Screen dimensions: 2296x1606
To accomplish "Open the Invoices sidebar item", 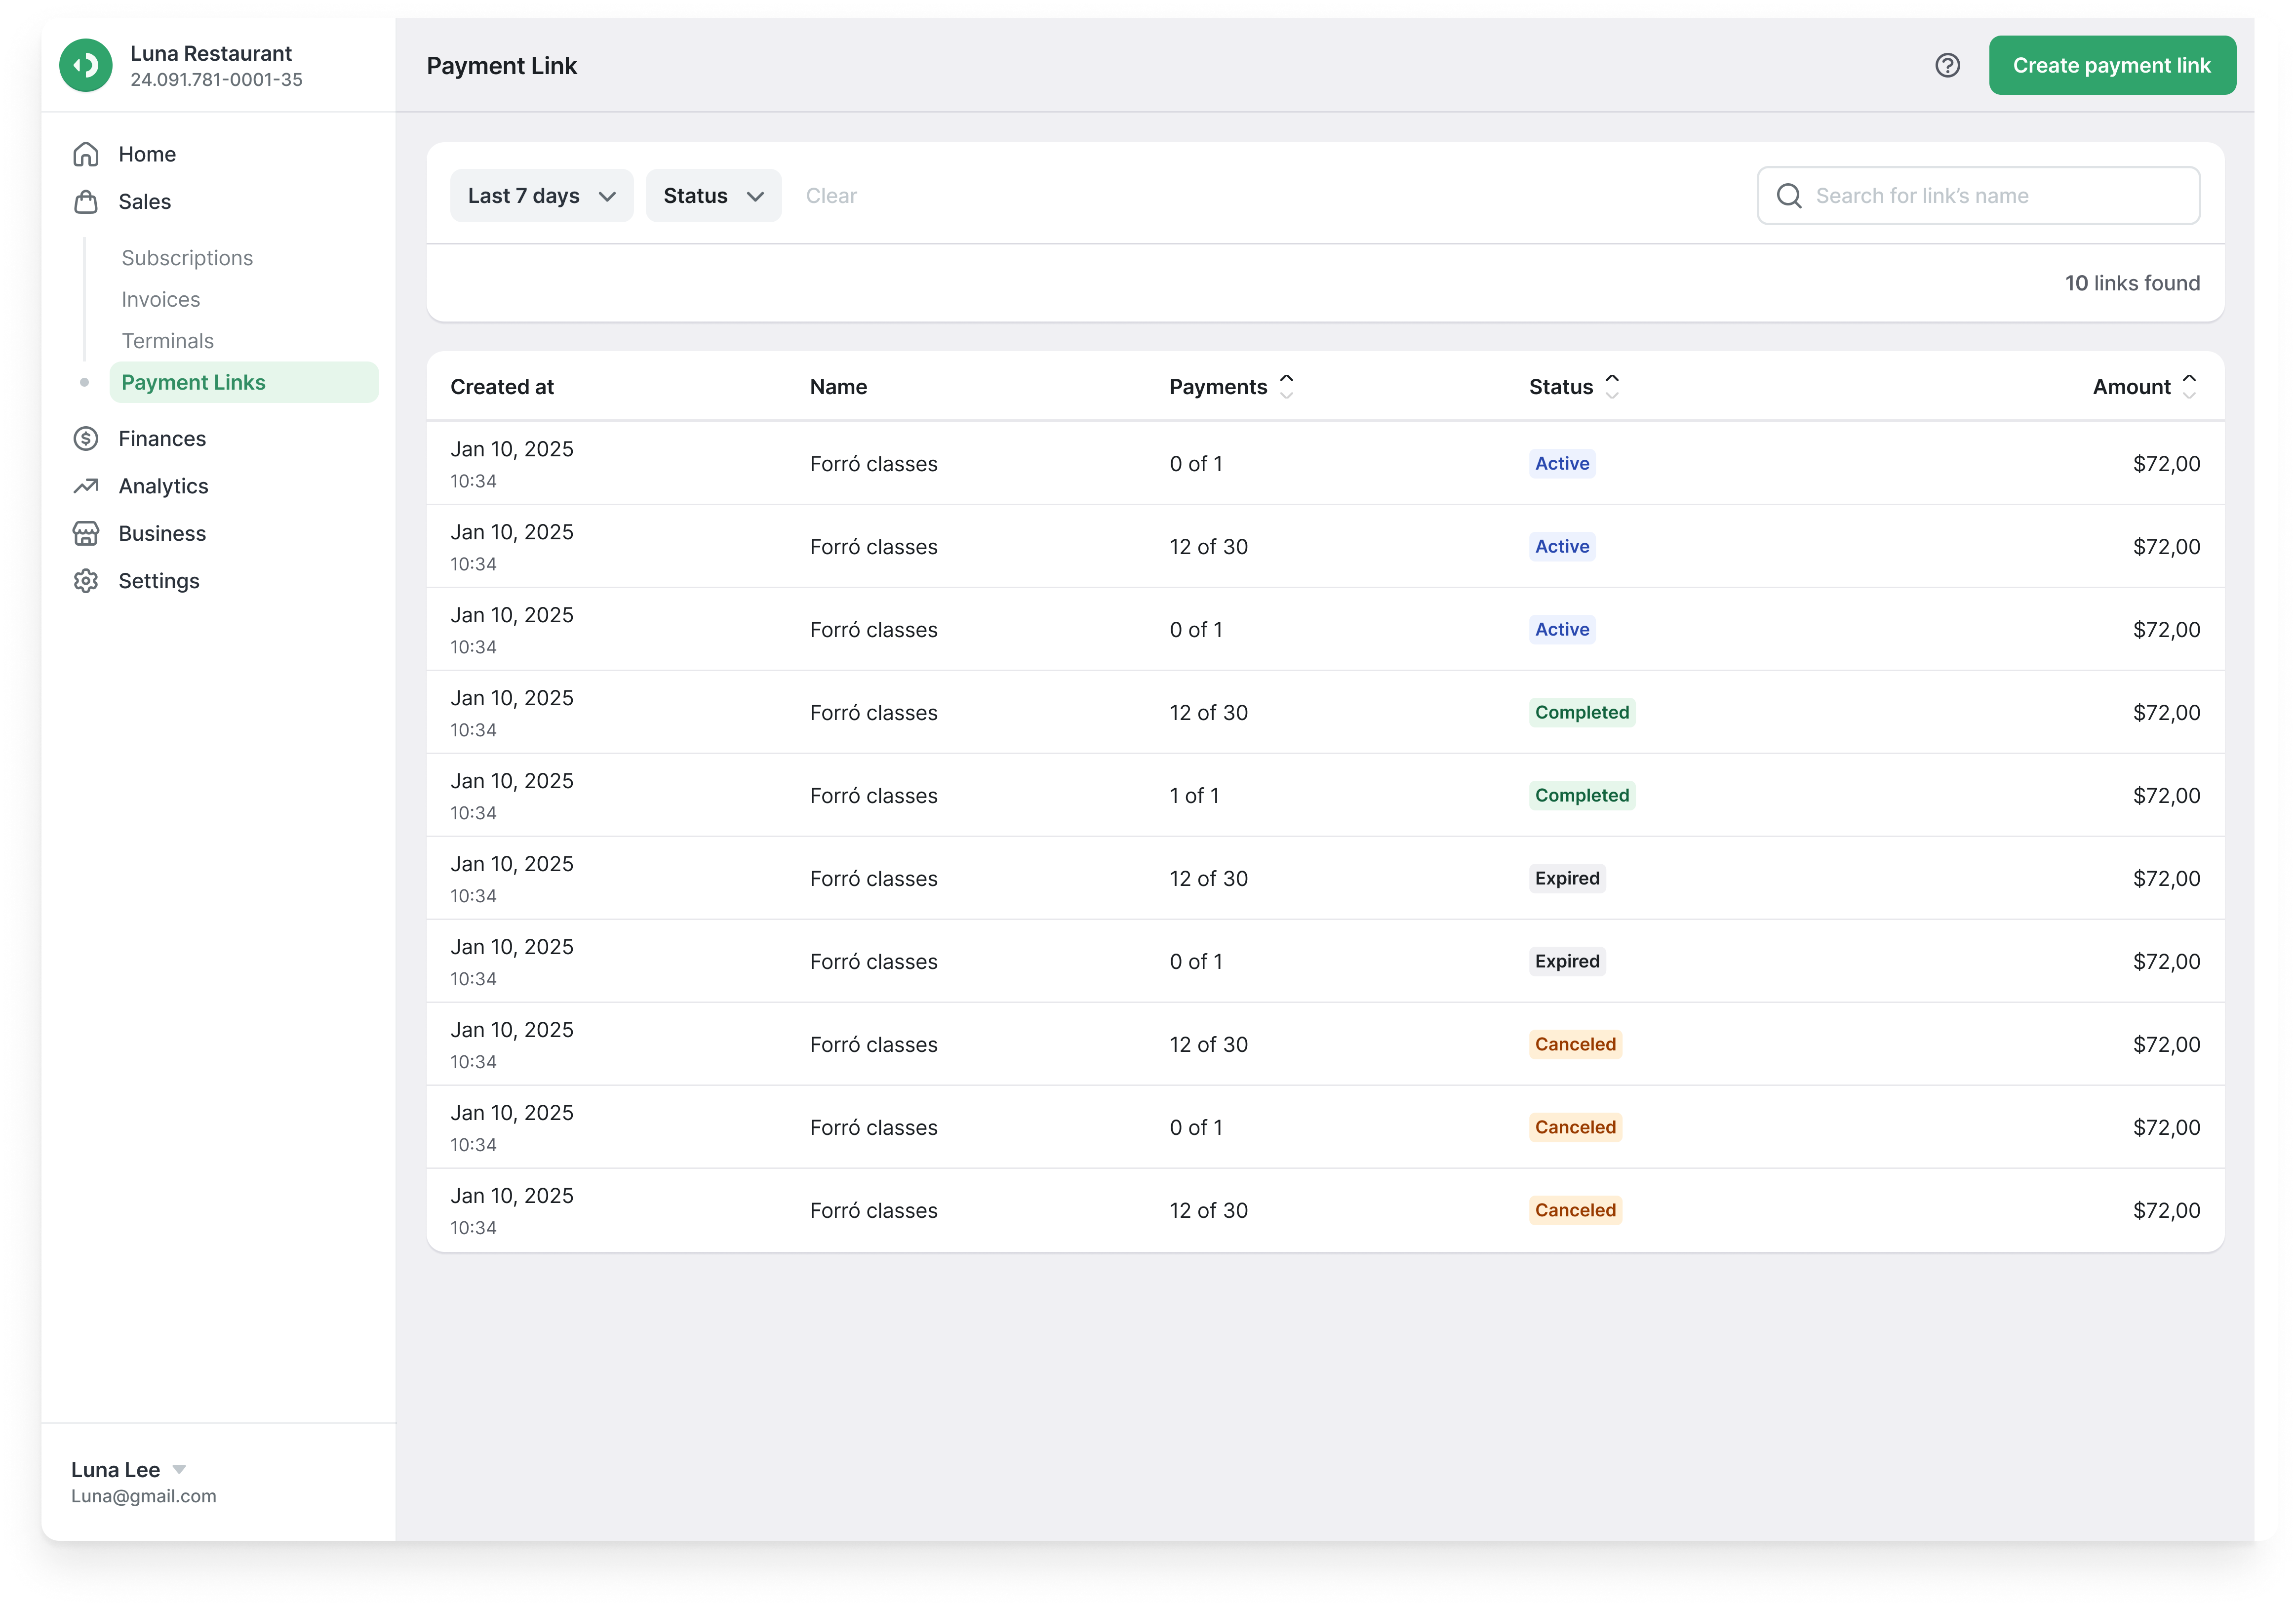I will pyautogui.click(x=161, y=300).
